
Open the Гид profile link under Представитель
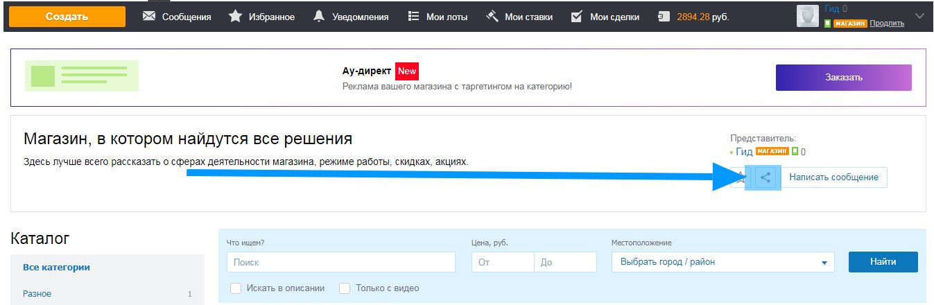[744, 152]
